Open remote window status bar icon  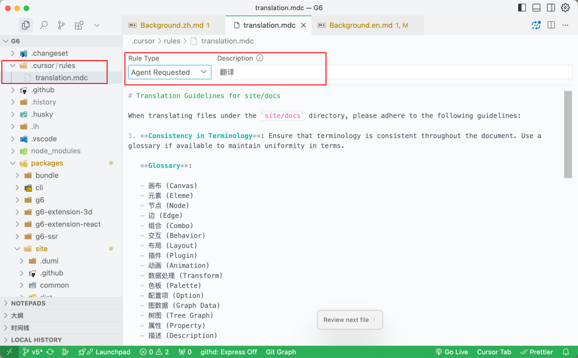[9, 352]
